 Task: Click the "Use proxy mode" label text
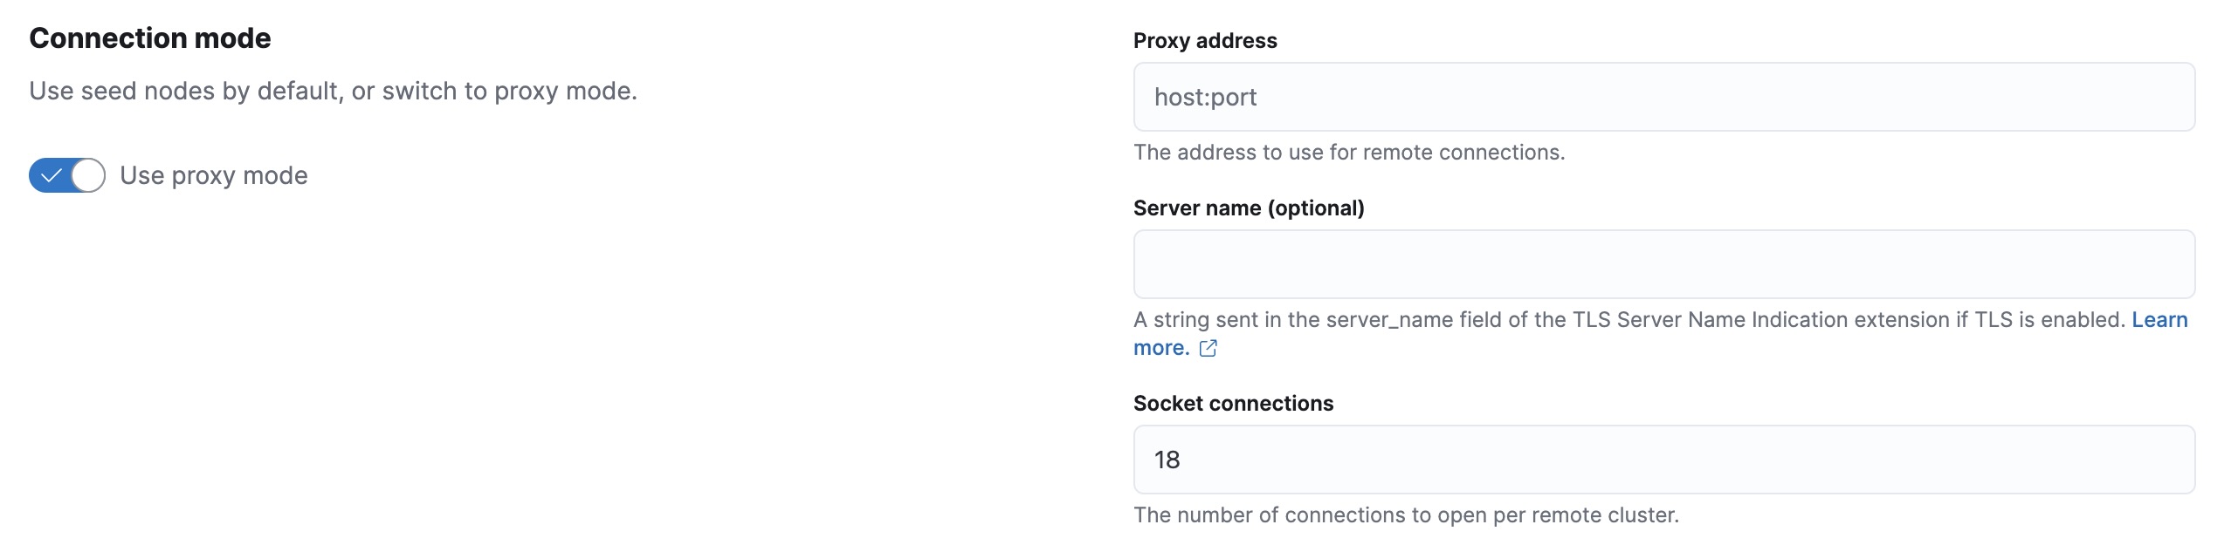(214, 175)
